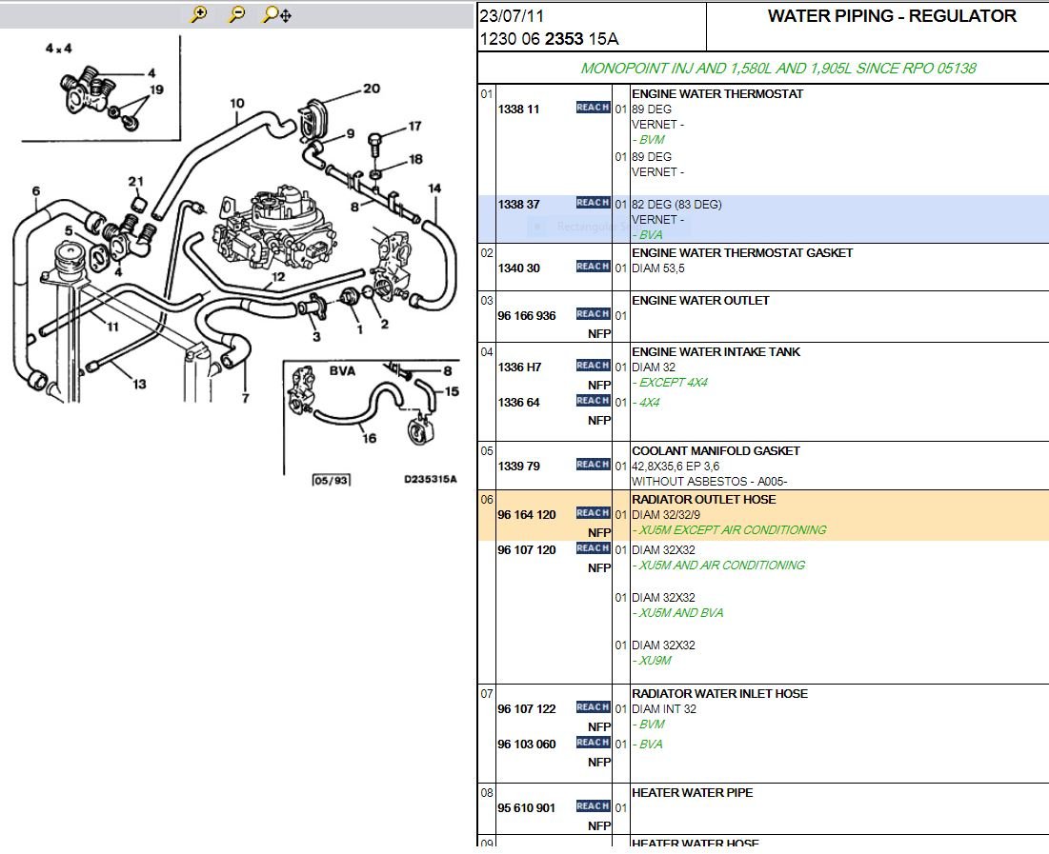Select part number 96 164 120
1049x854 pixels.
(x=527, y=515)
